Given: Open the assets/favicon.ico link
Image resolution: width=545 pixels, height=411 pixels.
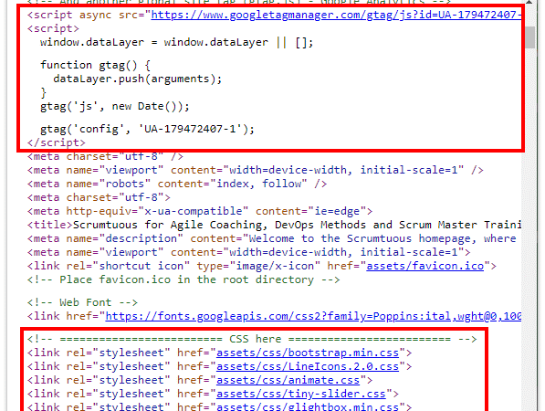Looking at the screenshot, I should (425, 266).
